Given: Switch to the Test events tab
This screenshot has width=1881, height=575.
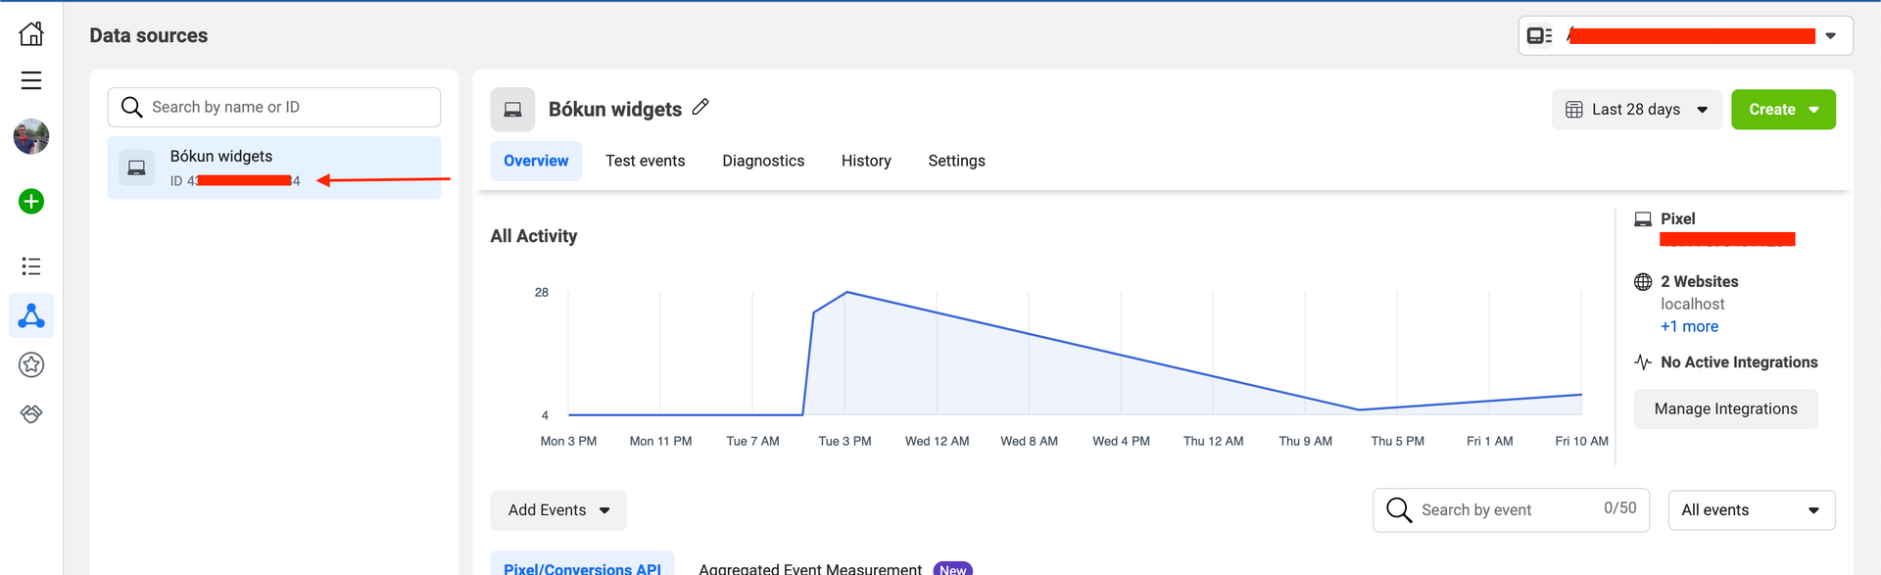Looking at the screenshot, I should [x=645, y=161].
